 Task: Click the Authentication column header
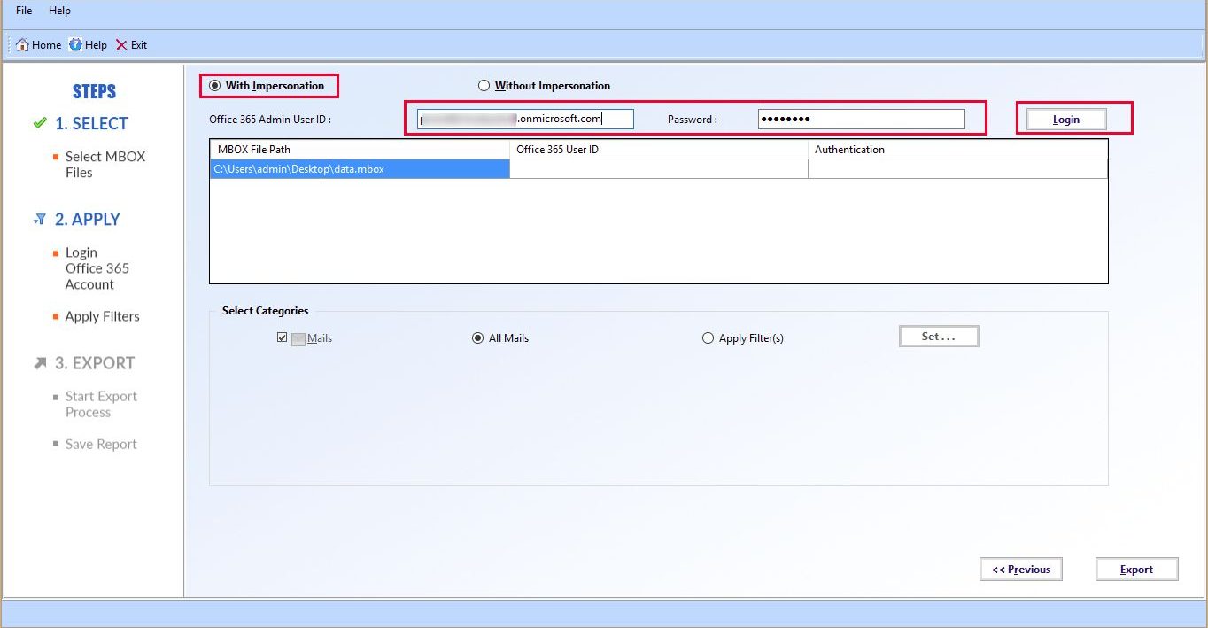pyautogui.click(x=957, y=150)
